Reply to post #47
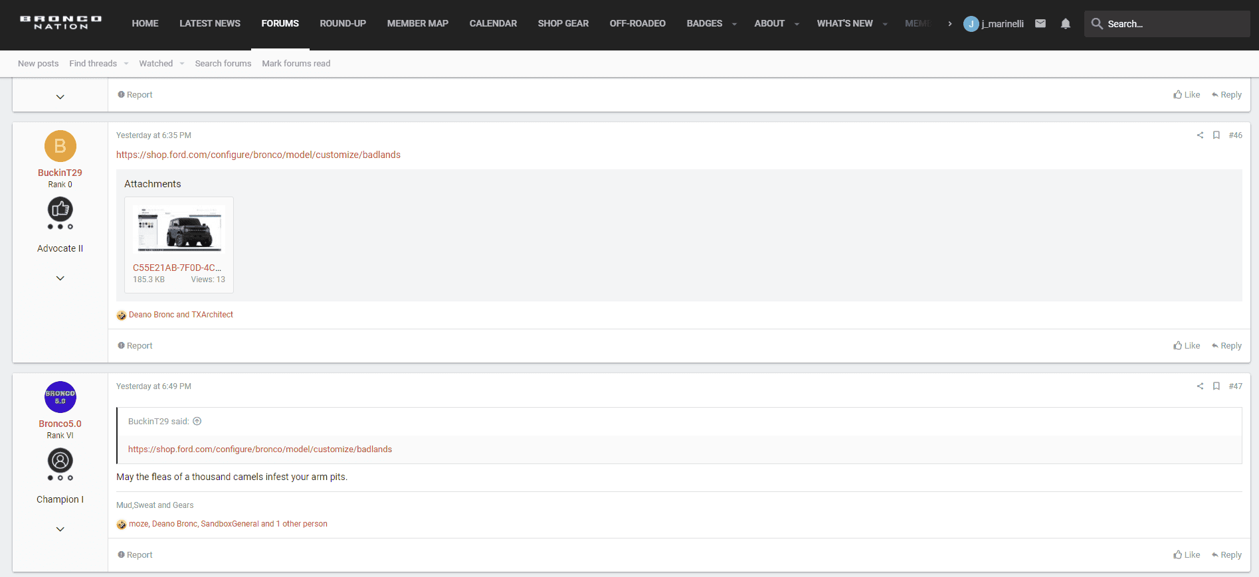Image resolution: width=1259 pixels, height=577 pixels. (x=1226, y=555)
